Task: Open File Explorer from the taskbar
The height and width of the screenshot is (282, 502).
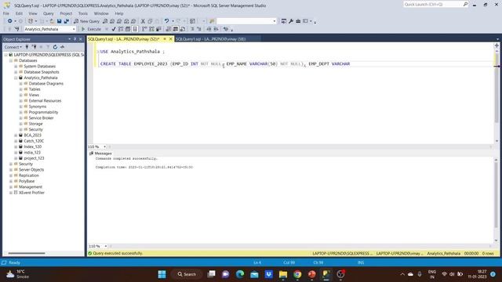Action: click(x=283, y=274)
